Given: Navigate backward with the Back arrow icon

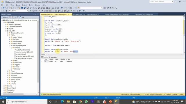Looking at the screenshot, I should pyautogui.click(x=4, y=8).
